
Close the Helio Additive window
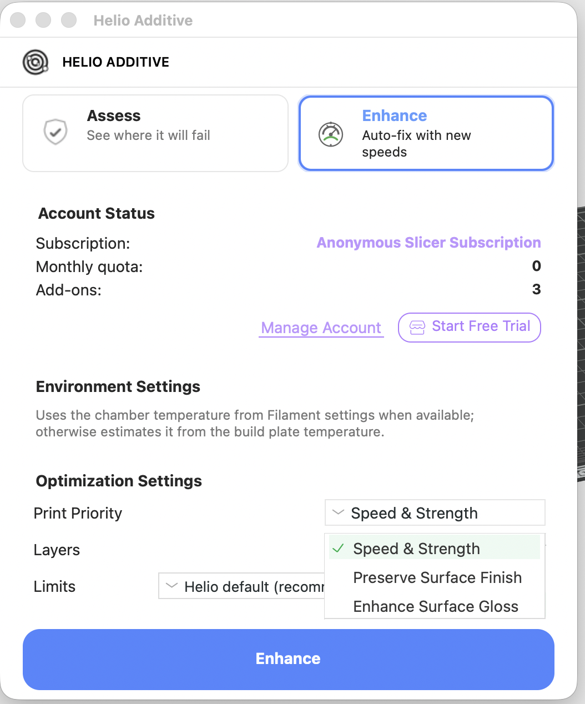click(18, 20)
